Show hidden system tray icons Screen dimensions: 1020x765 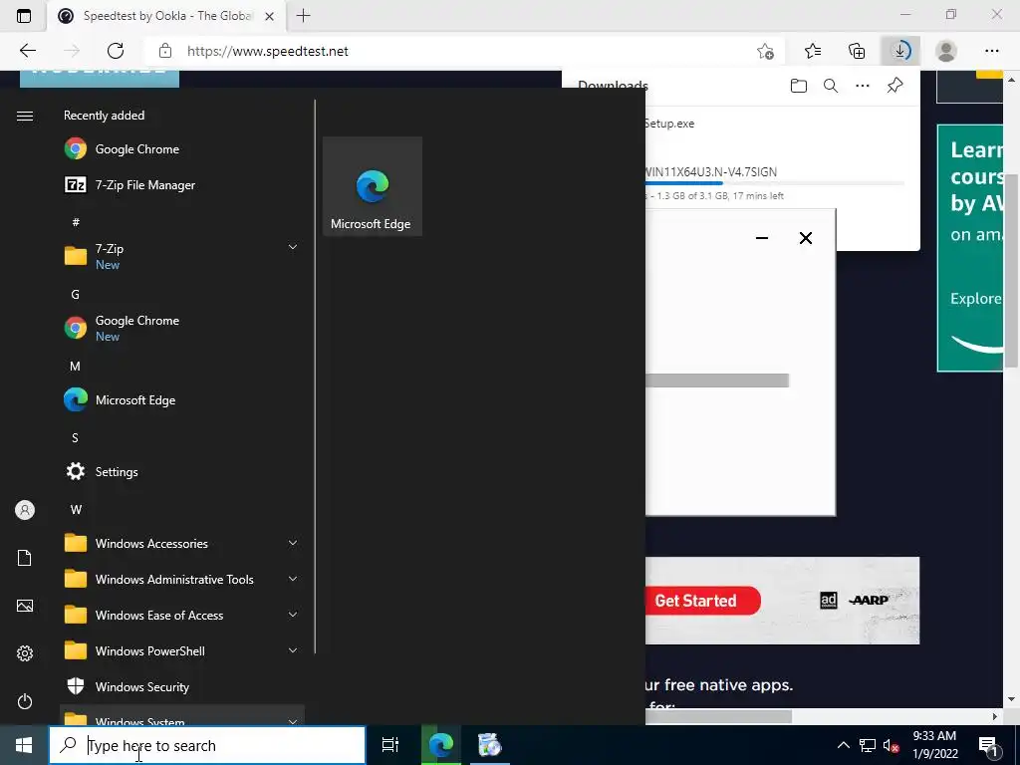point(843,745)
